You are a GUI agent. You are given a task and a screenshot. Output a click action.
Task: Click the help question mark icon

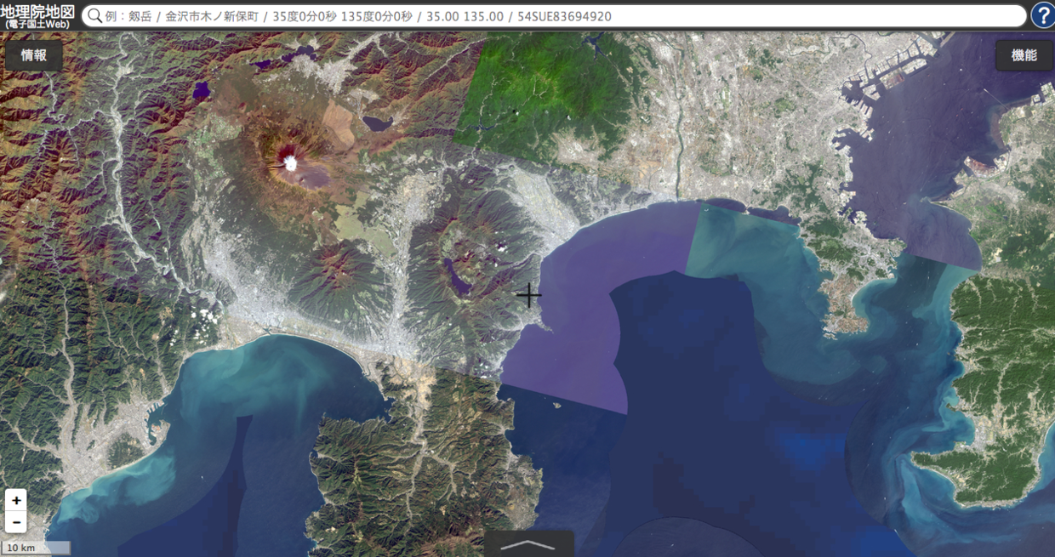(x=1042, y=15)
